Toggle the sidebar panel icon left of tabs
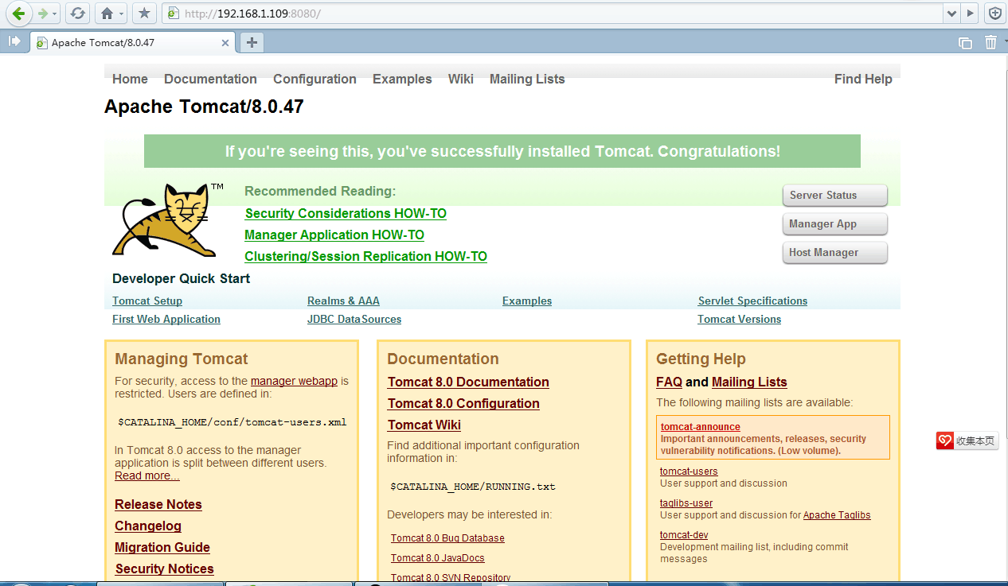 click(14, 41)
